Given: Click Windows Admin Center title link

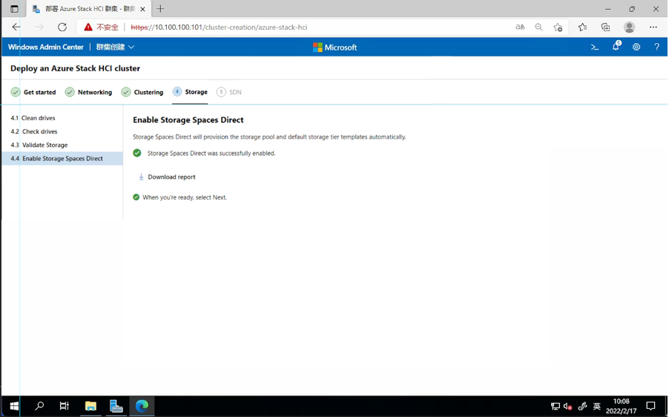Looking at the screenshot, I should pos(46,47).
